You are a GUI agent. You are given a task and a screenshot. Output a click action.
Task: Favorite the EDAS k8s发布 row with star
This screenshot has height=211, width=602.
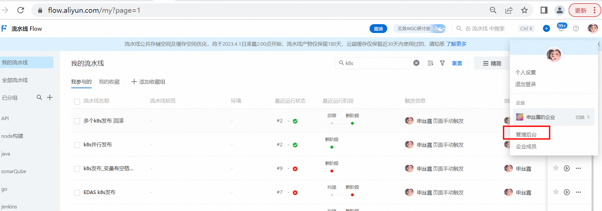pos(556,192)
